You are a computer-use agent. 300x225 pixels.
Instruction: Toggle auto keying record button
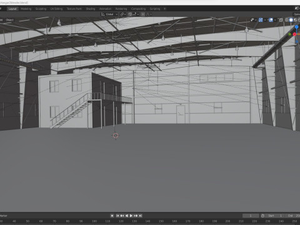112,216
